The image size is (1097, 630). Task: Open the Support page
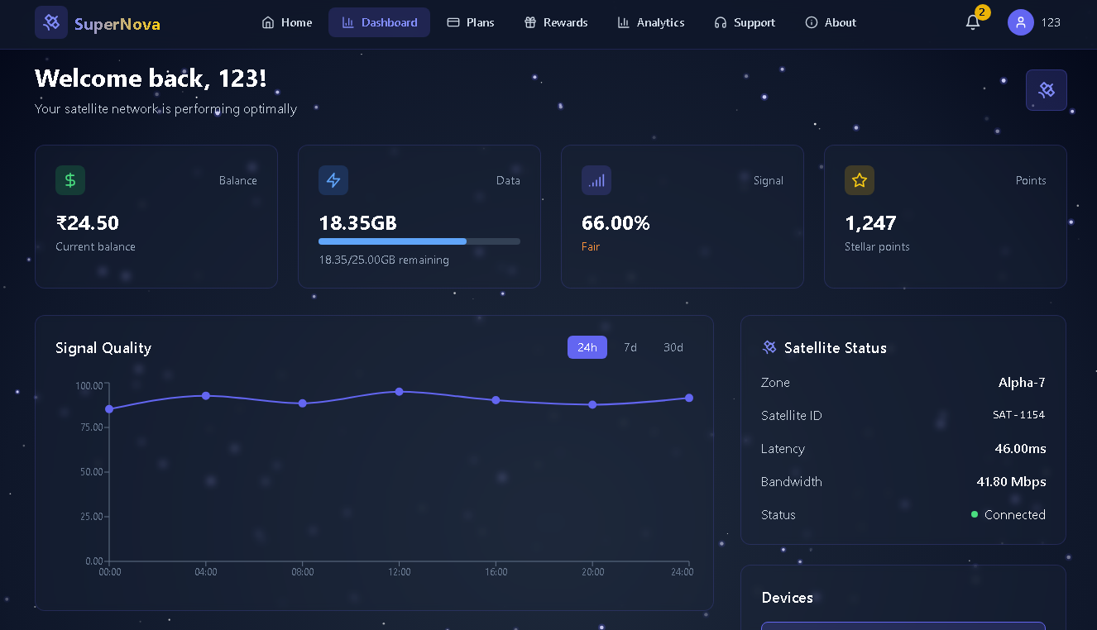click(x=745, y=22)
